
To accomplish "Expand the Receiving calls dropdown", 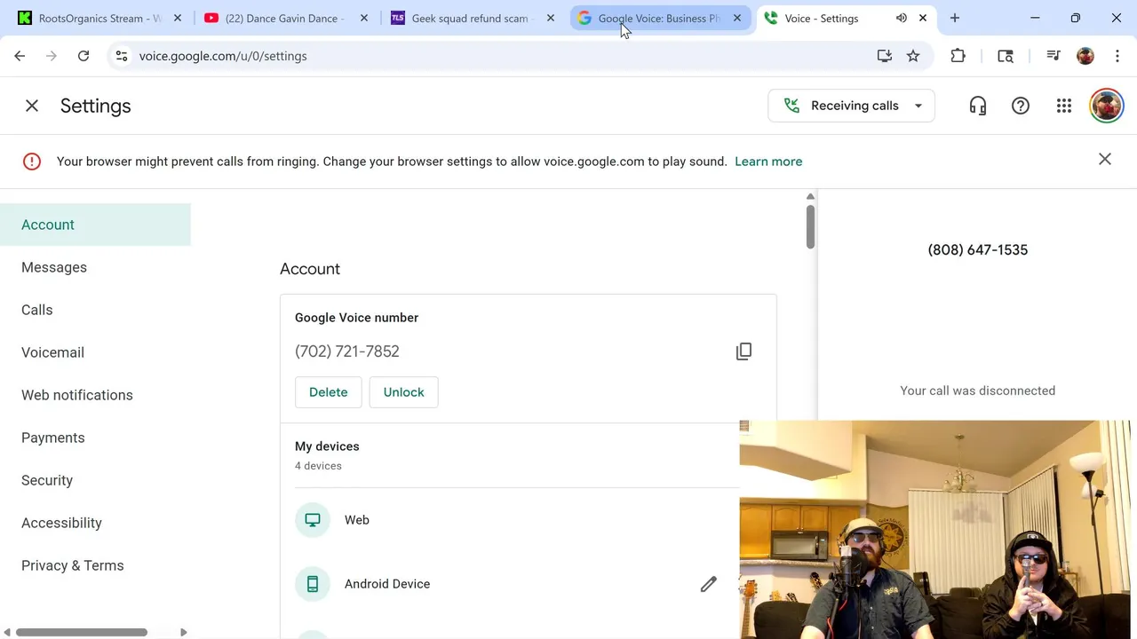I will coord(851,106).
